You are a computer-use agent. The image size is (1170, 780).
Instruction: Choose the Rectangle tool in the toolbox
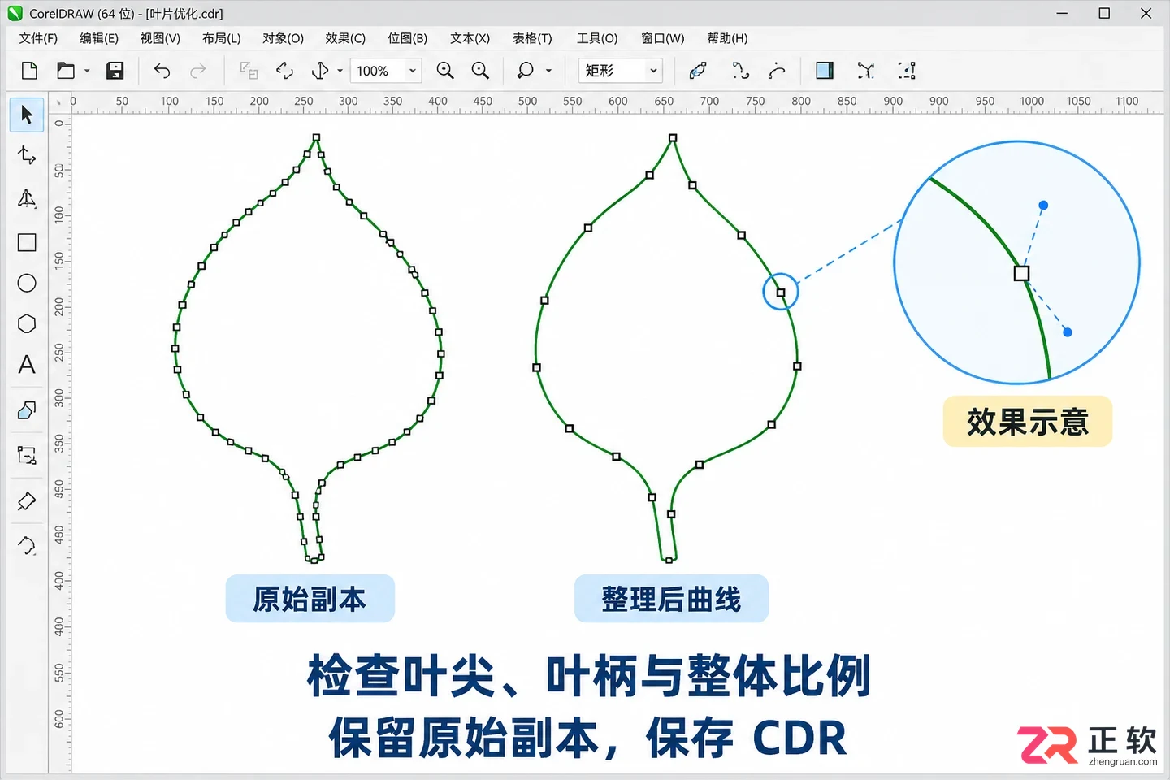(x=27, y=242)
